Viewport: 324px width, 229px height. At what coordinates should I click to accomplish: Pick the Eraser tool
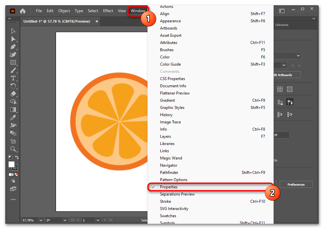click(x=13, y=94)
